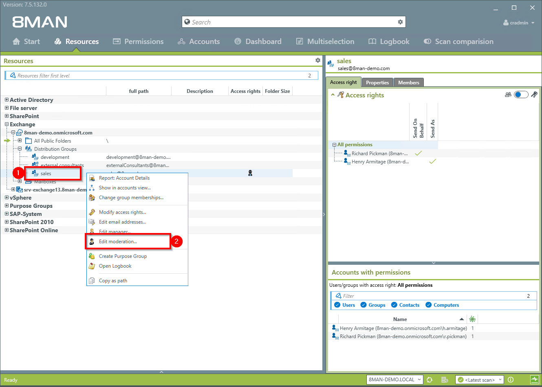The width and height of the screenshot is (542, 387).
Task: Navigate to the Logbook section
Action: click(388, 41)
